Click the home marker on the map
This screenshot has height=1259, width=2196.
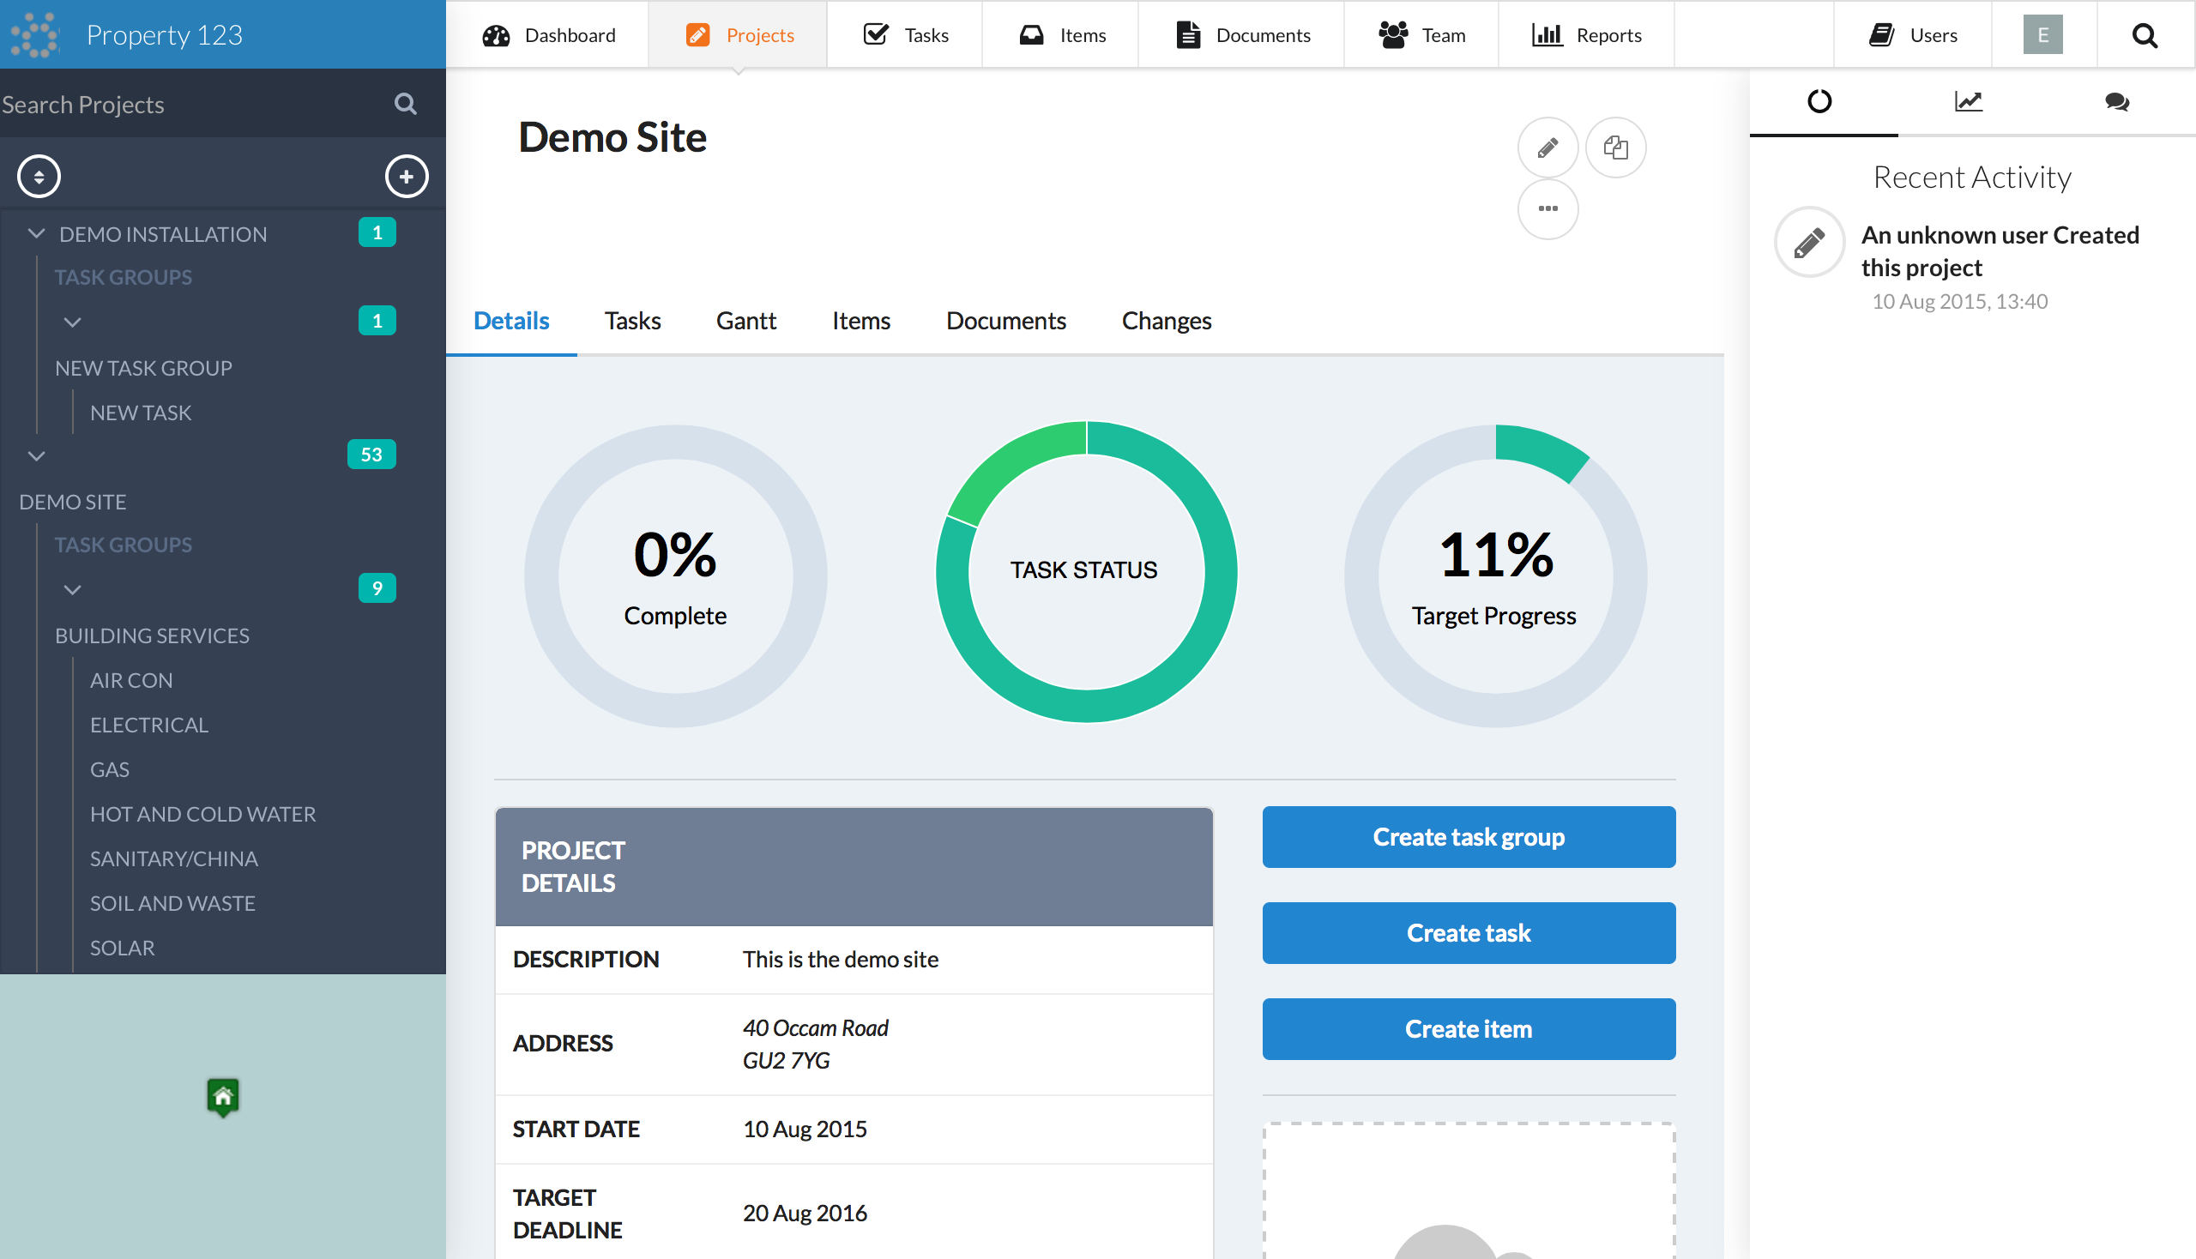(x=223, y=1097)
